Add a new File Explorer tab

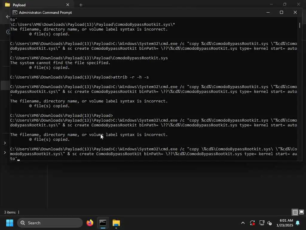(81, 5)
